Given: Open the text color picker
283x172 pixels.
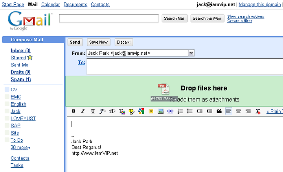Looking at the screenshot, I should pyautogui.click(x=122, y=111).
